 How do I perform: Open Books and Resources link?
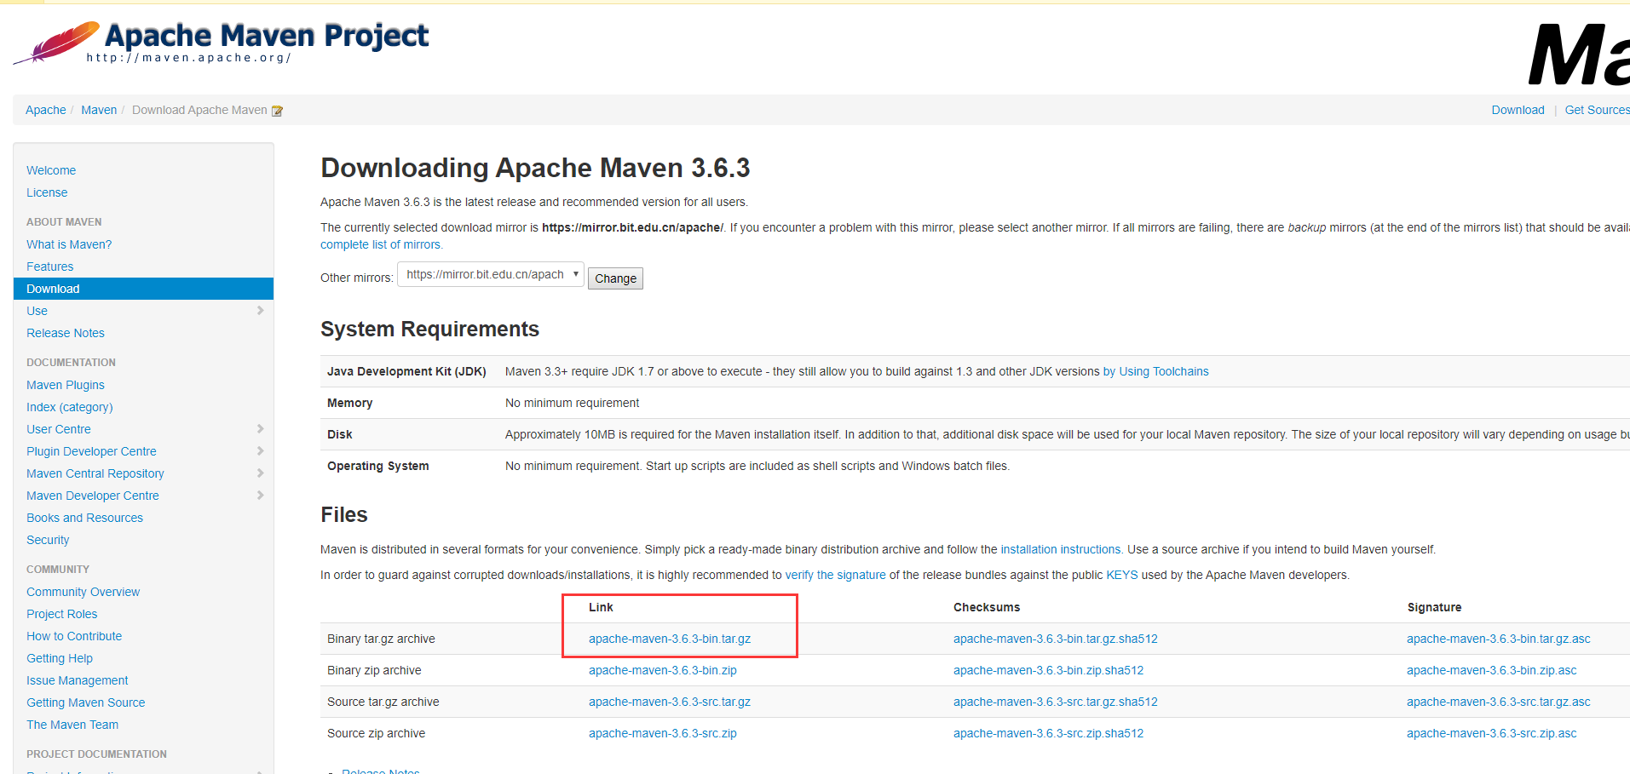pos(84,518)
